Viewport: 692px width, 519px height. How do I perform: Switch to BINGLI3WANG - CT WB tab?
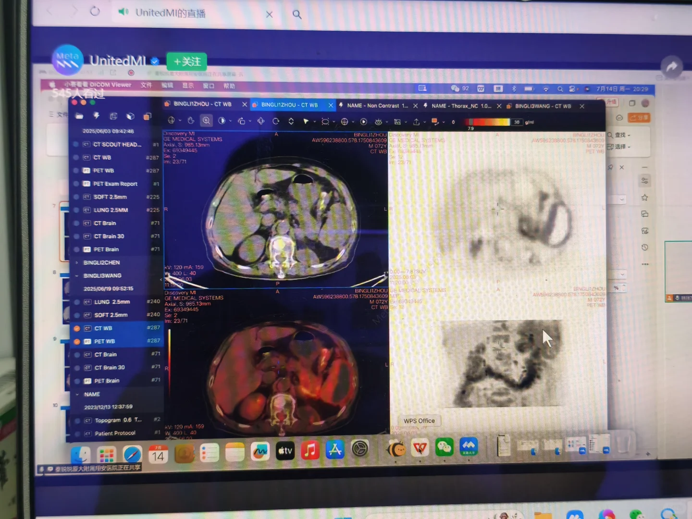[x=543, y=106]
